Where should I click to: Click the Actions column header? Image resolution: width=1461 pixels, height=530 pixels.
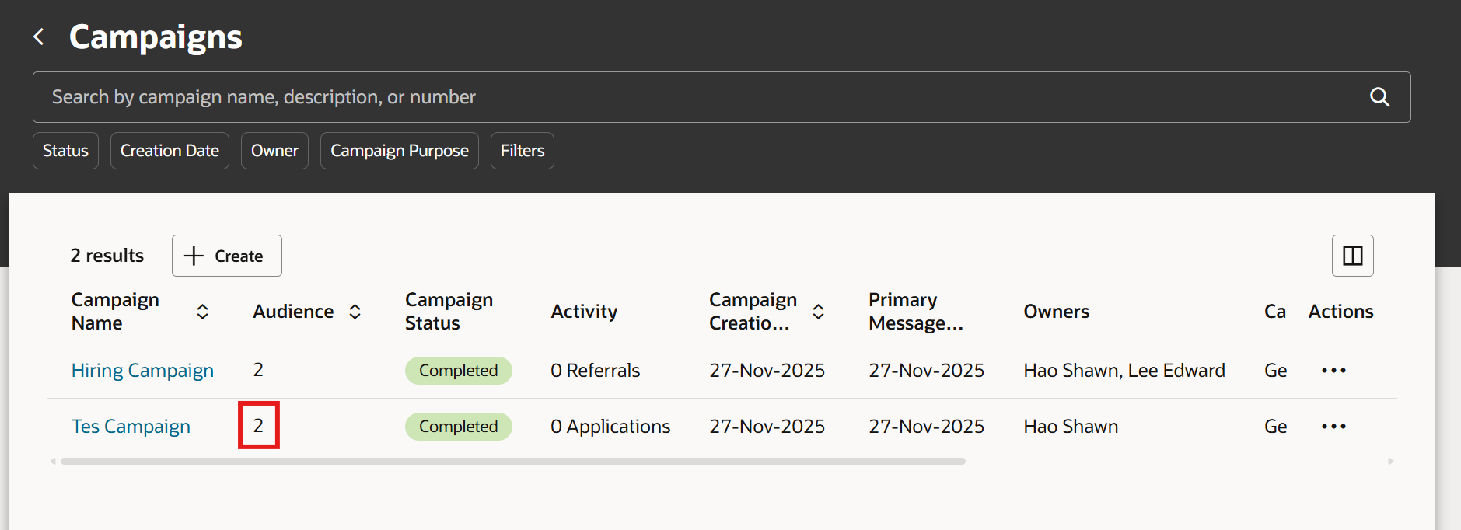pos(1340,312)
